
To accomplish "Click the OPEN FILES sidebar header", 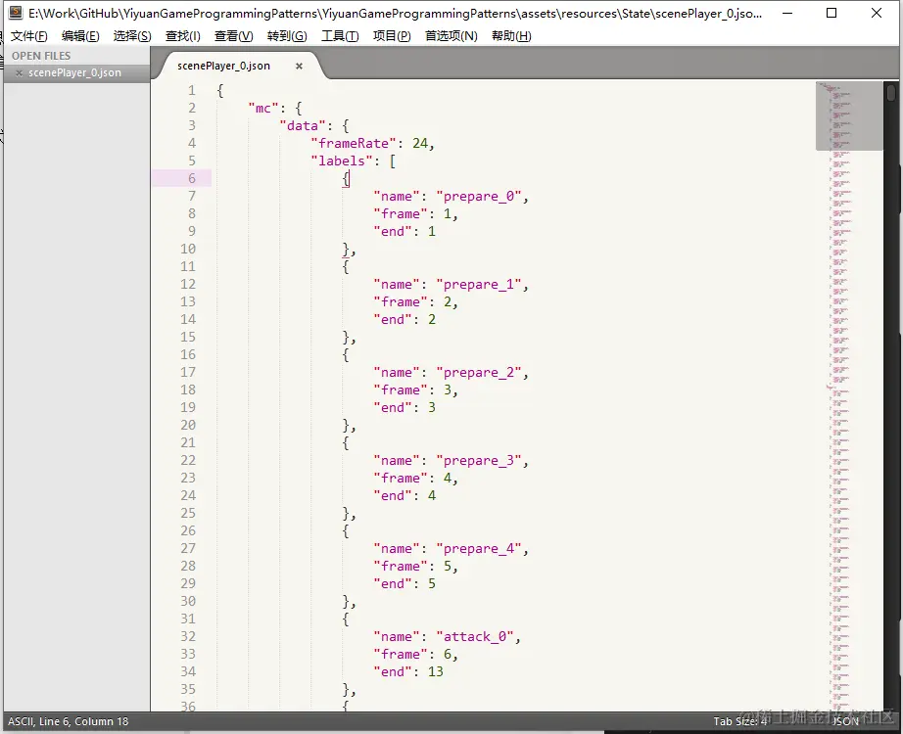I will coord(41,56).
